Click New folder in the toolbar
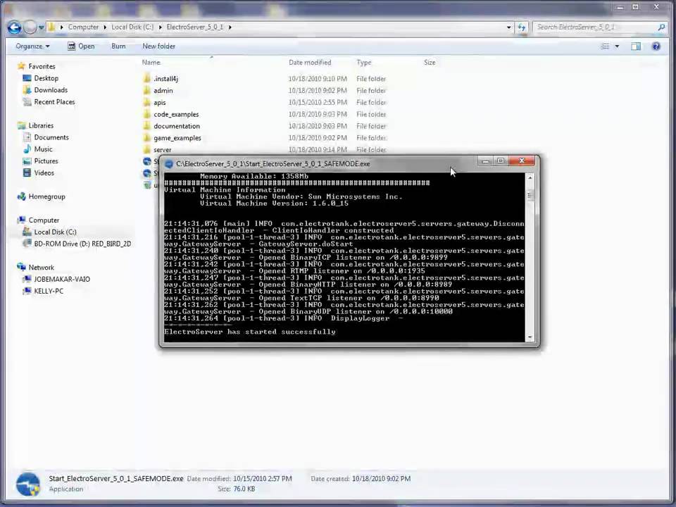This screenshot has width=676, height=507. tap(158, 46)
